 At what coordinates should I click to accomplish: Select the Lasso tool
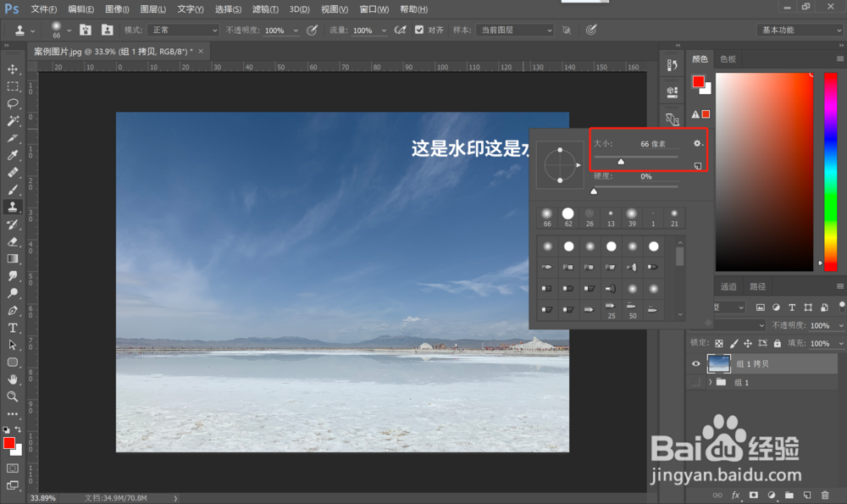click(x=13, y=103)
